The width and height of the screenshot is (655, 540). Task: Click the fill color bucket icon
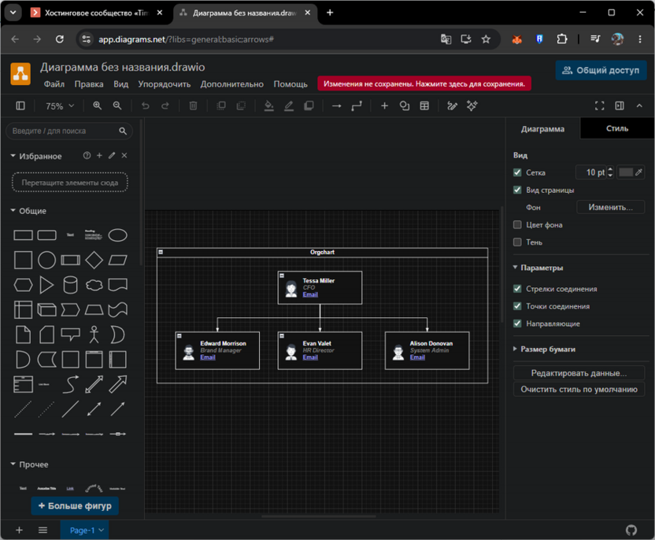tap(269, 105)
